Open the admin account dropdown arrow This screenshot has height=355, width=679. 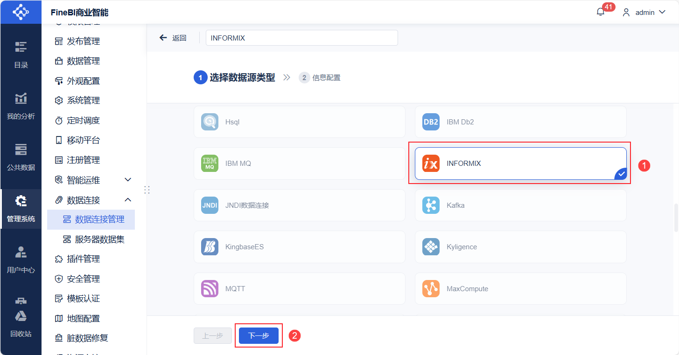(x=662, y=13)
